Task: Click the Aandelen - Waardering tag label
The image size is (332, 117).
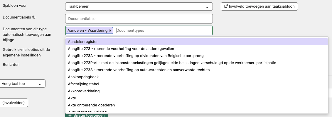Action: 87,31
